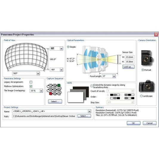Click the 'V: 32.6°' field of view value
This screenshot has height=159, width=159.
click(71, 61)
